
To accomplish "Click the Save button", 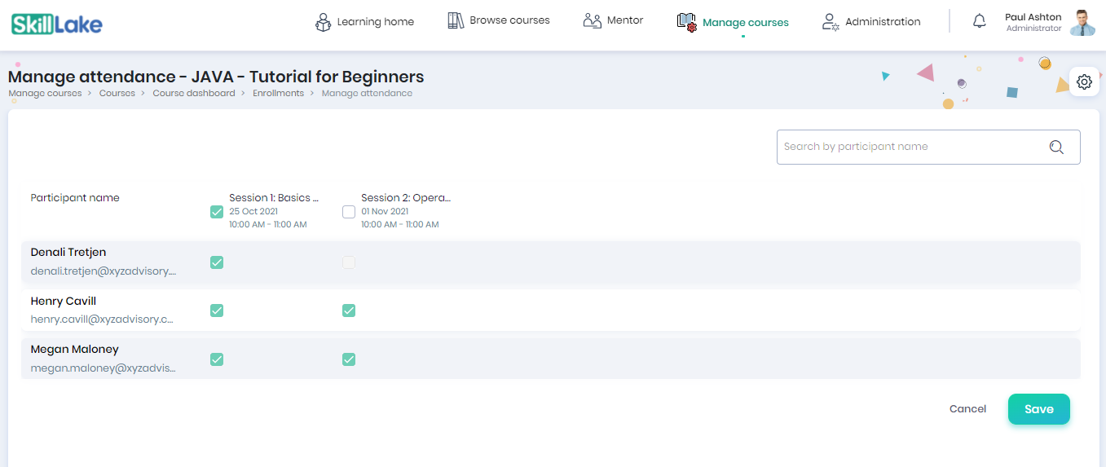I will click(x=1039, y=409).
